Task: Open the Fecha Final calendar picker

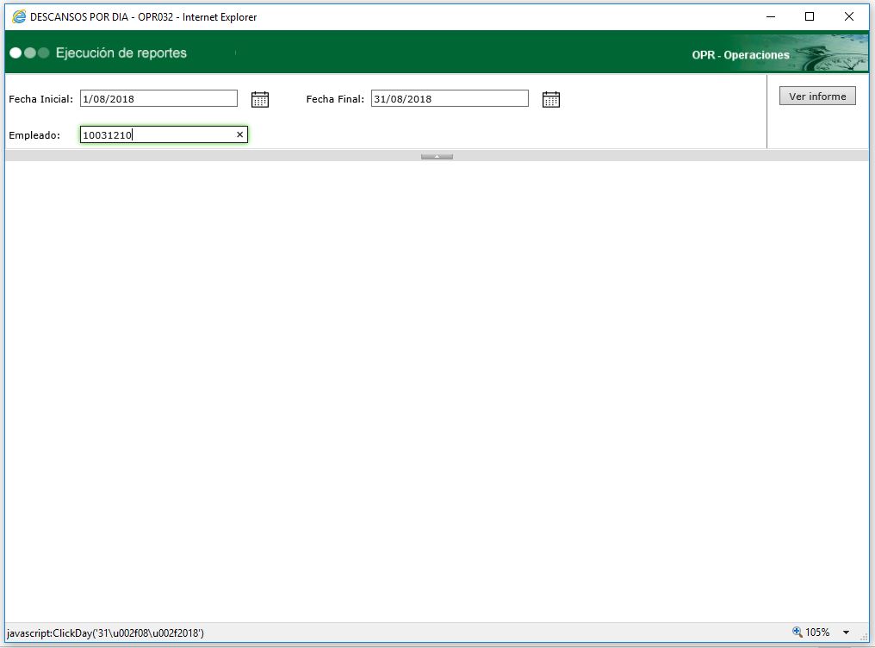Action: pyautogui.click(x=551, y=99)
